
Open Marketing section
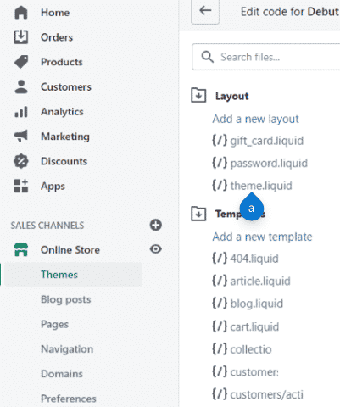coord(65,137)
